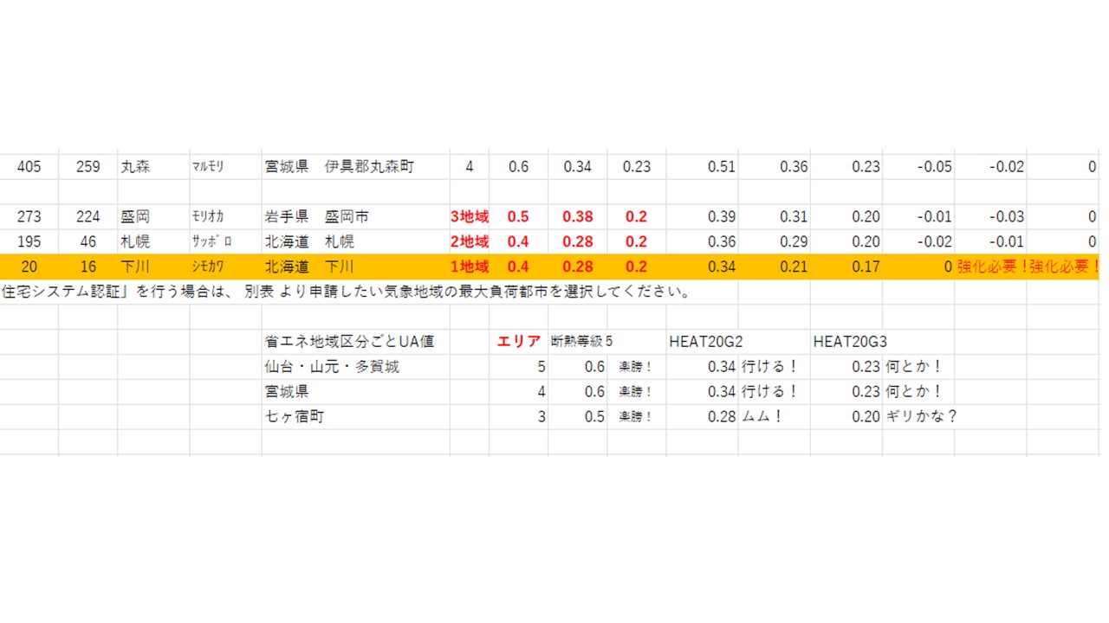Select the cell containing 丸森
The width and height of the screenshot is (1109, 623).
click(x=135, y=167)
